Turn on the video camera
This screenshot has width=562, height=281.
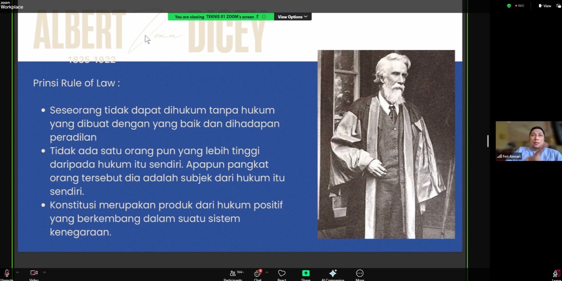(x=34, y=274)
